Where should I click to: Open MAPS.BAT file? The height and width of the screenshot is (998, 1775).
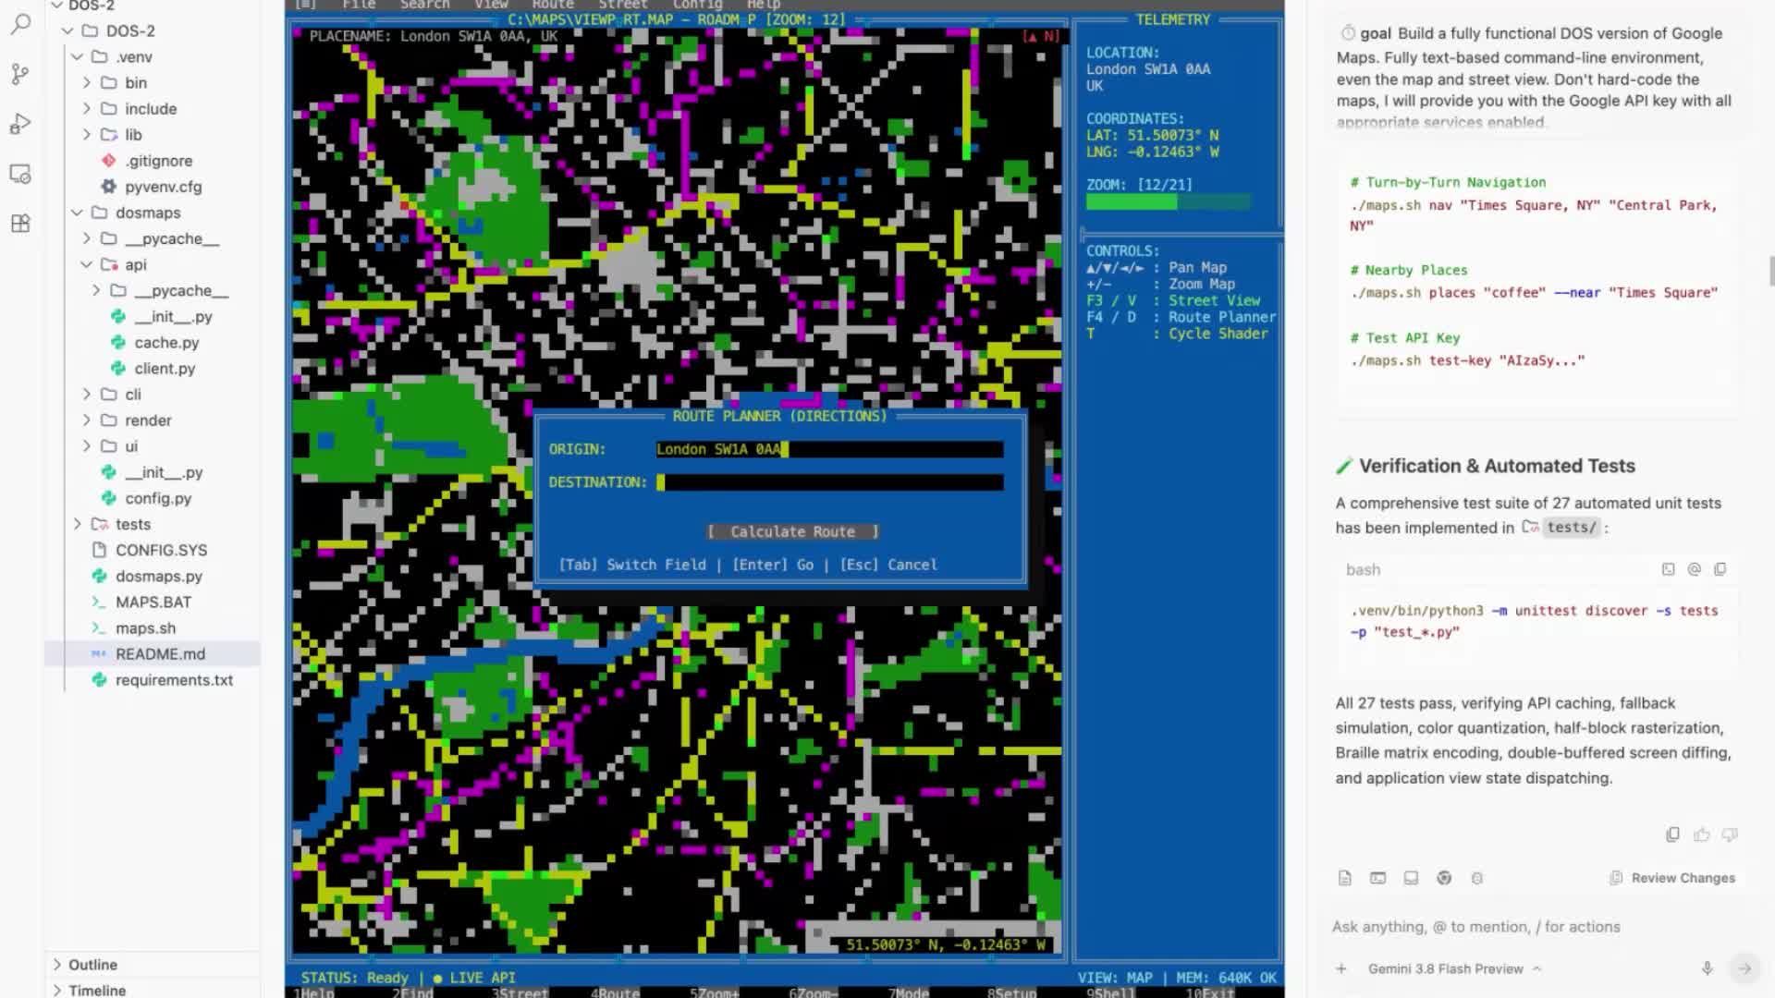click(x=153, y=602)
